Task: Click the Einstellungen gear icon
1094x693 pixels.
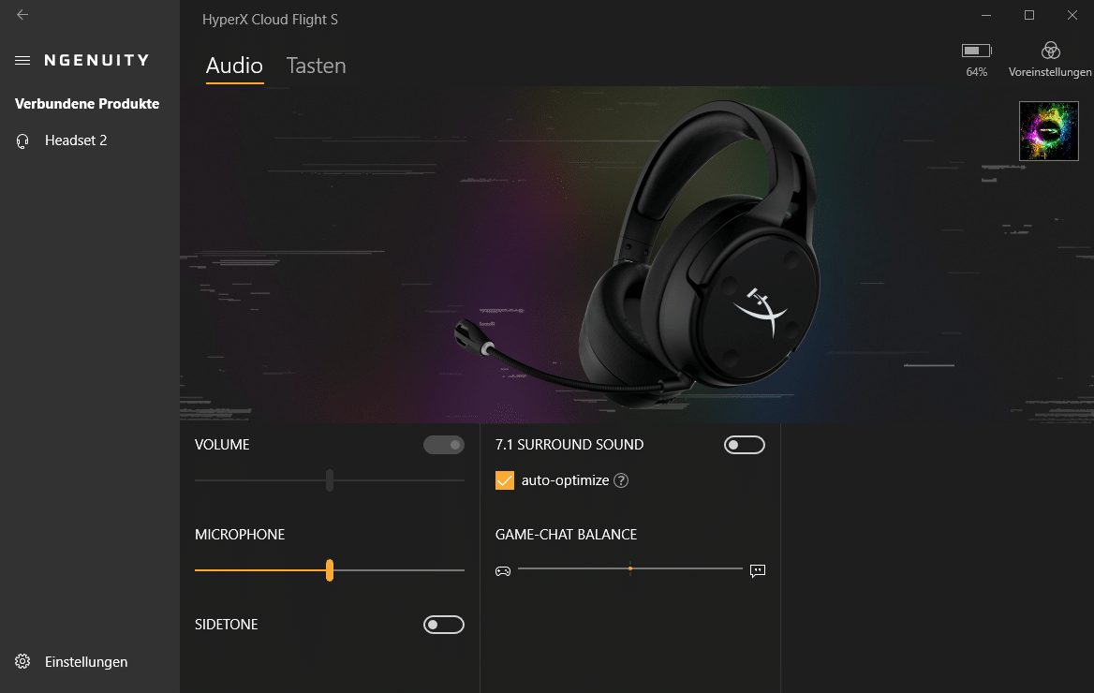Action: 22,661
